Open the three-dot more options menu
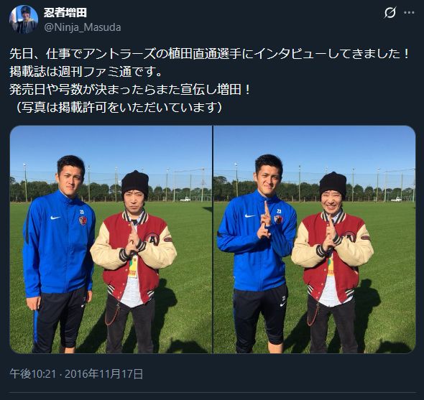 pyautogui.click(x=409, y=13)
